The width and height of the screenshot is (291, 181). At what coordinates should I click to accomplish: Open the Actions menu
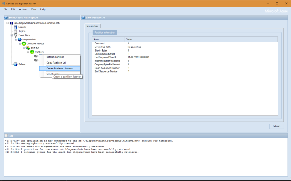(x=23, y=9)
